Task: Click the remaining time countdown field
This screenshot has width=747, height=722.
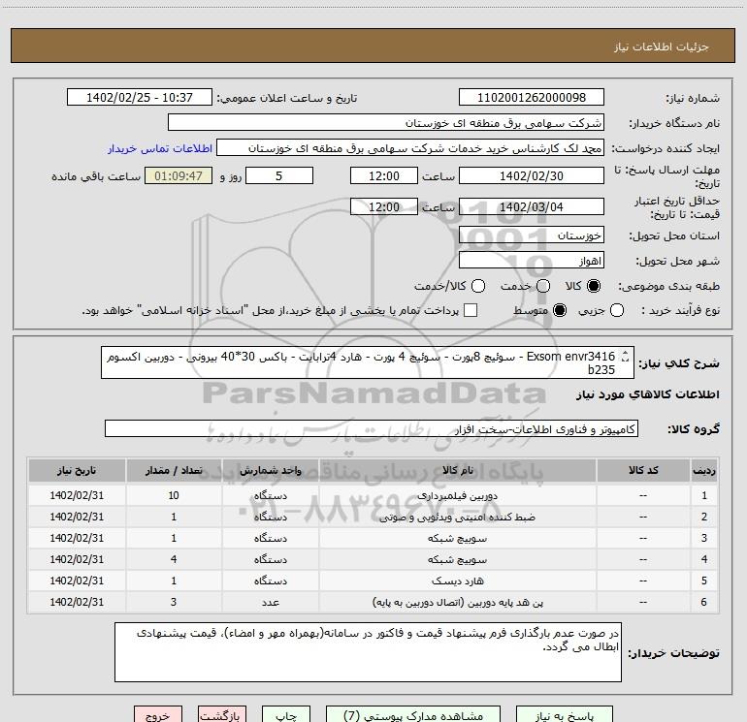Action: [x=178, y=175]
